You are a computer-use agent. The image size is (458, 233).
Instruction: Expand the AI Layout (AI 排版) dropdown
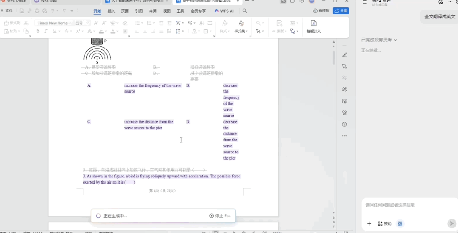(x=279, y=31)
